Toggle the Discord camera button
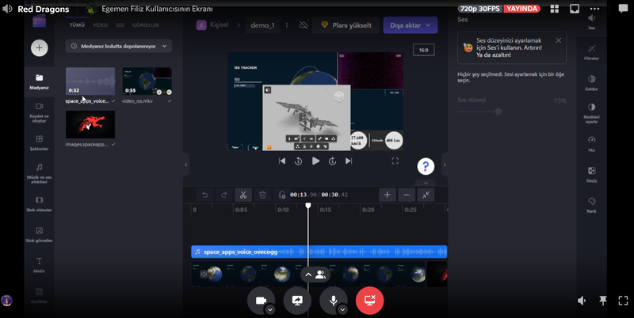The height and width of the screenshot is (318, 634). tap(260, 301)
